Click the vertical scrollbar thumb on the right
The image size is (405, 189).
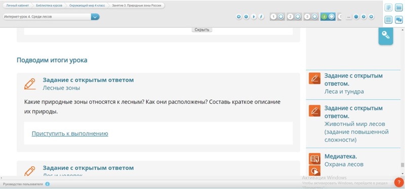click(402, 165)
